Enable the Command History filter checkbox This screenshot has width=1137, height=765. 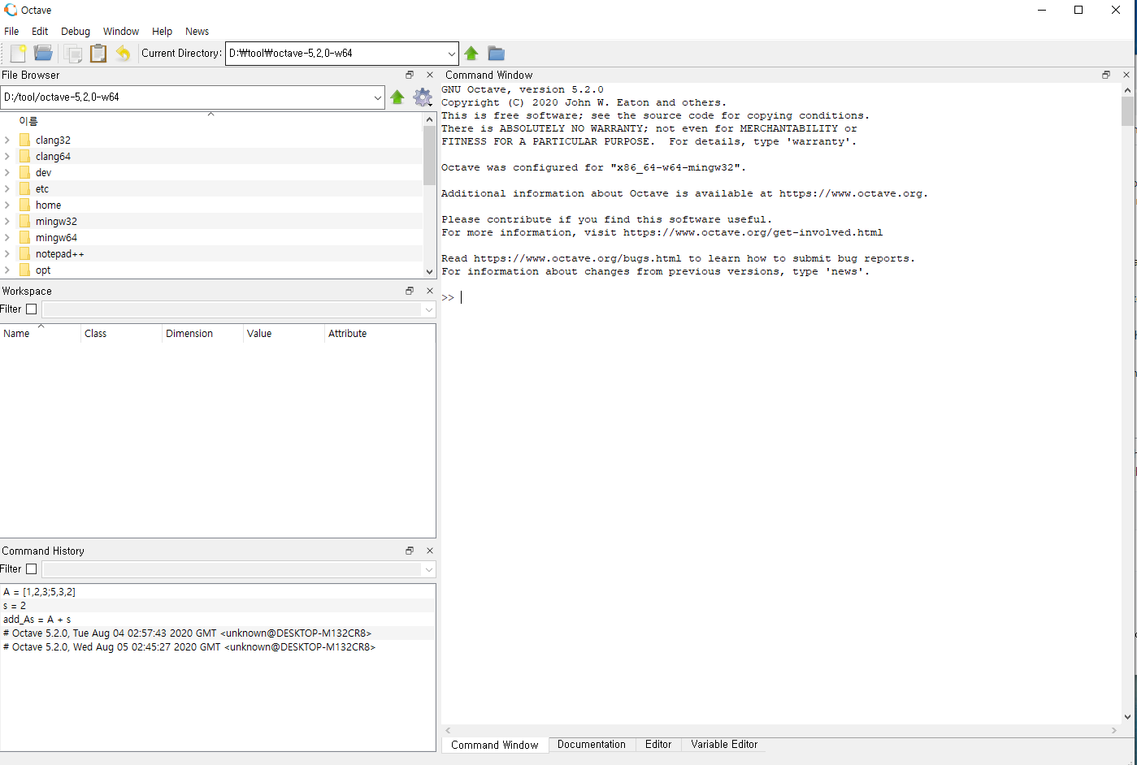[32, 569]
